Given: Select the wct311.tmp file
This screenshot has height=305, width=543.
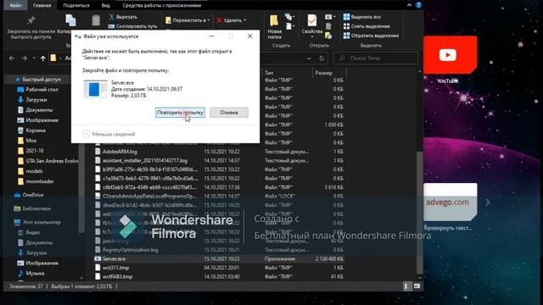Looking at the screenshot, I should [115, 268].
